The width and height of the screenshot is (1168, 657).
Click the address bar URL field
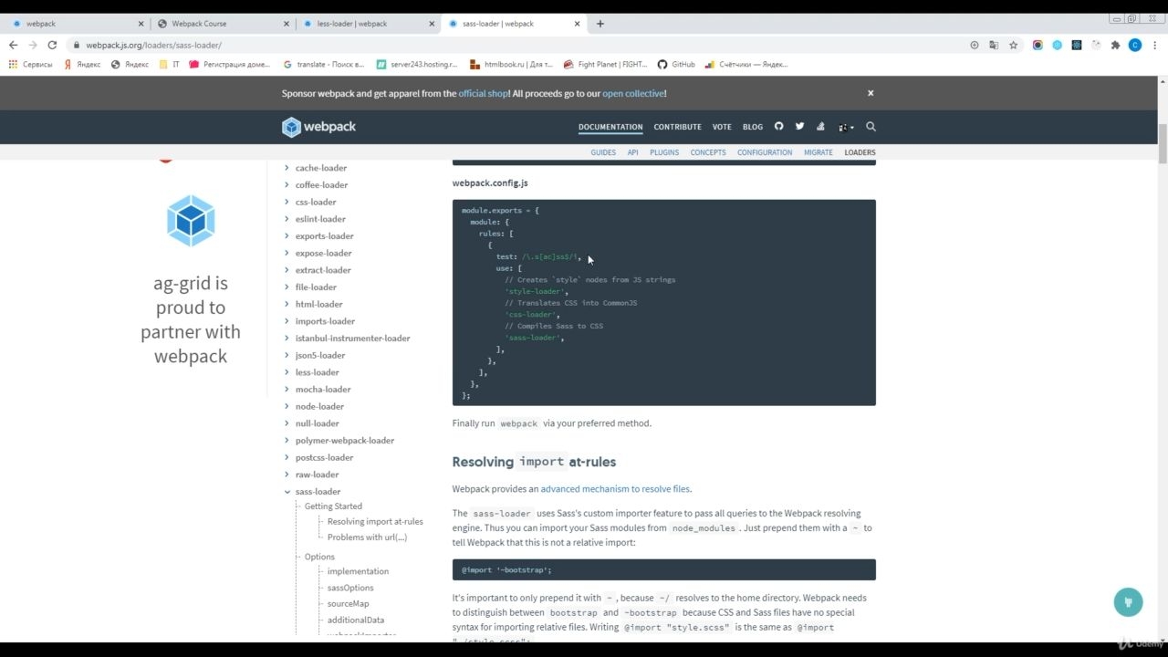511,45
